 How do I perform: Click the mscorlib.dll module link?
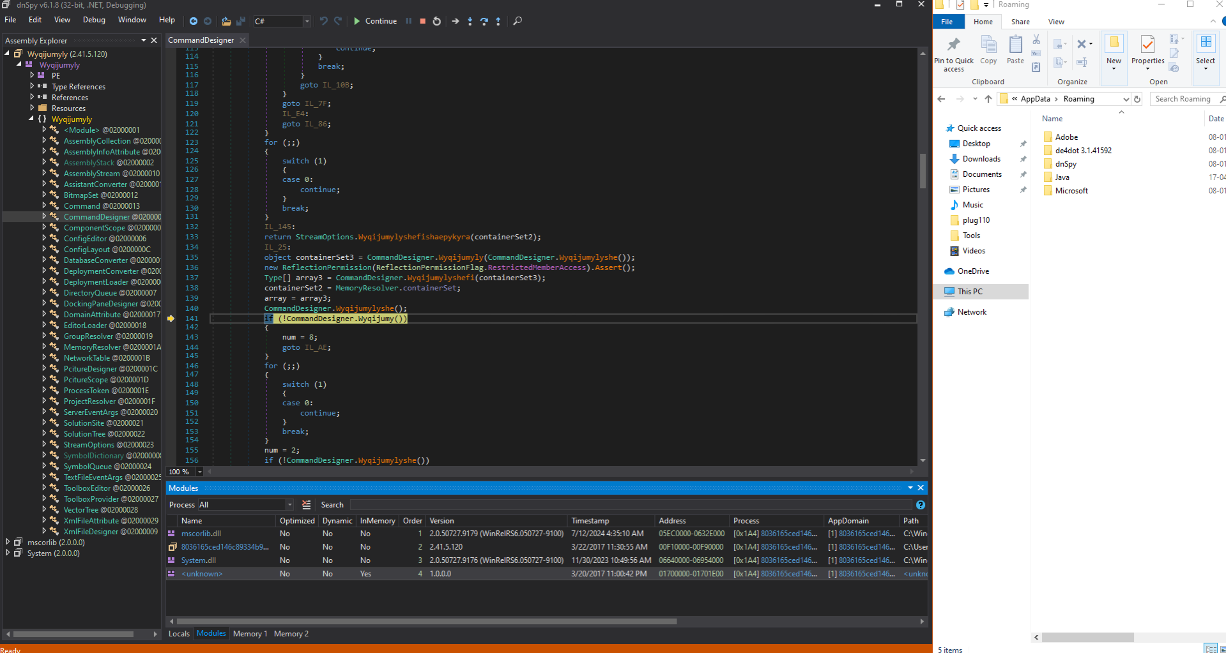(201, 534)
